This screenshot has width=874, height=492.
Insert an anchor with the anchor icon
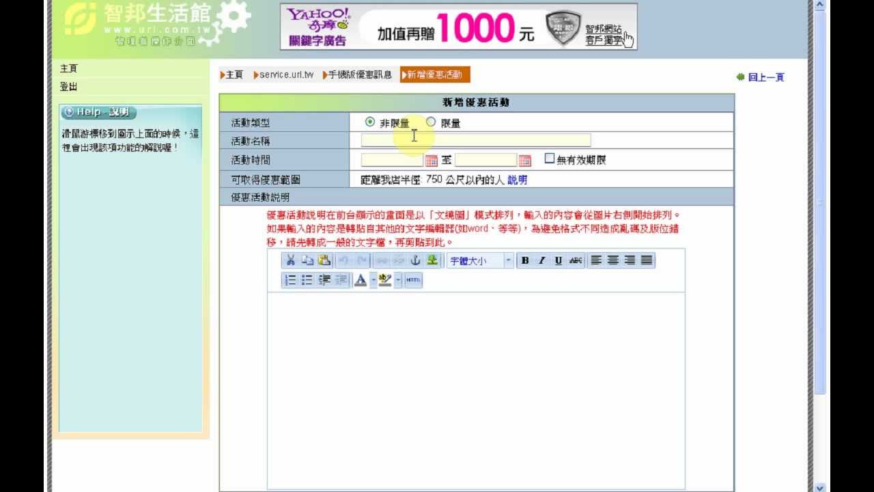[x=415, y=260]
